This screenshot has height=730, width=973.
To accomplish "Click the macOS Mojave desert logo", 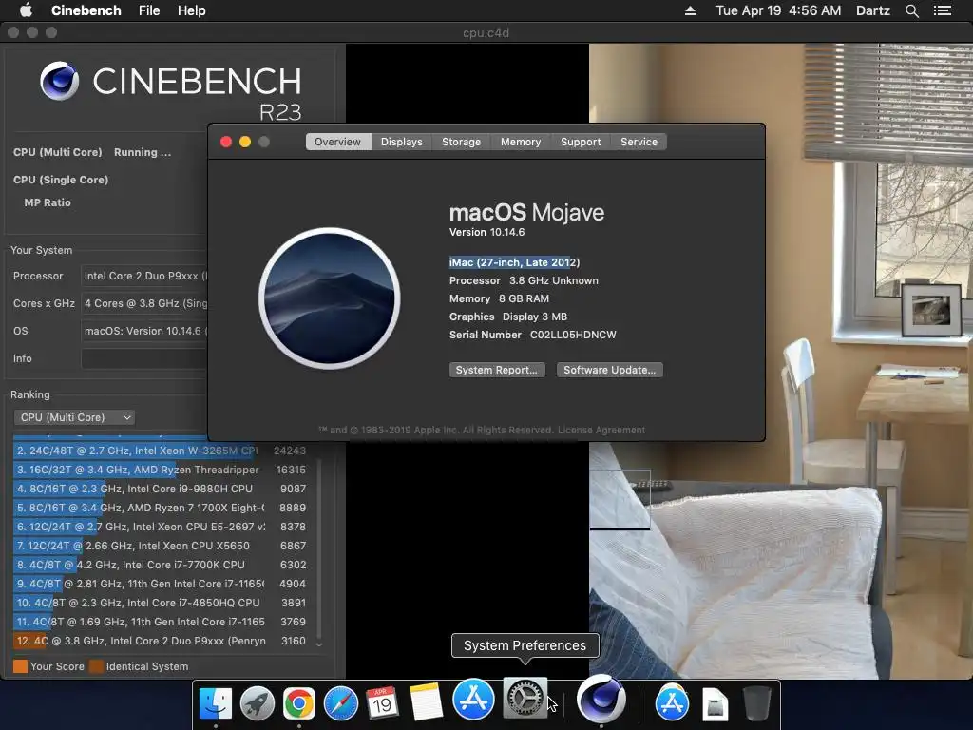I will [x=330, y=298].
